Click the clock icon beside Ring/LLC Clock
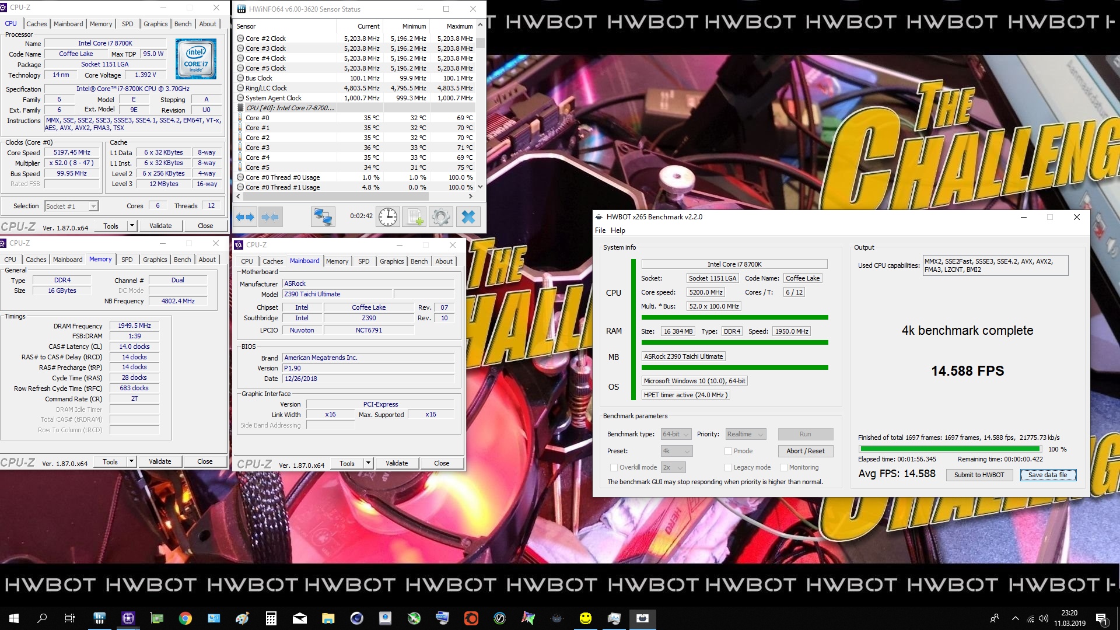Image resolution: width=1120 pixels, height=630 pixels. [240, 88]
